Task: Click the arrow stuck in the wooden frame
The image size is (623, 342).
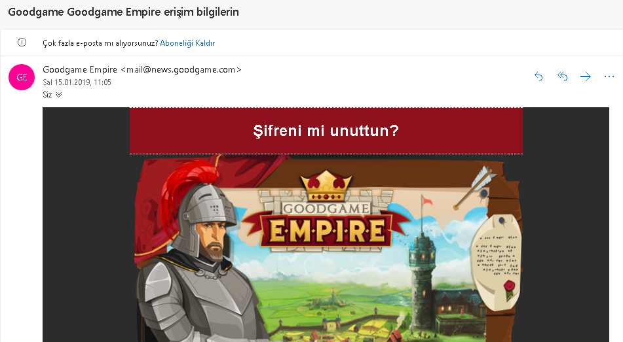Action: pyautogui.click(x=475, y=188)
